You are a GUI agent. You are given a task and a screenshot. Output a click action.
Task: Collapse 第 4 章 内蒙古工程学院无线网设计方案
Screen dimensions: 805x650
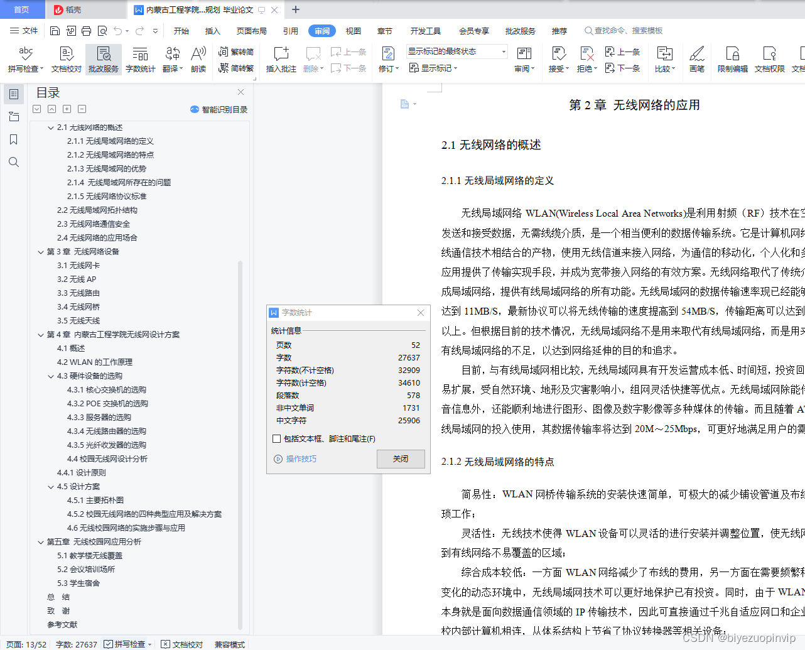click(x=41, y=335)
